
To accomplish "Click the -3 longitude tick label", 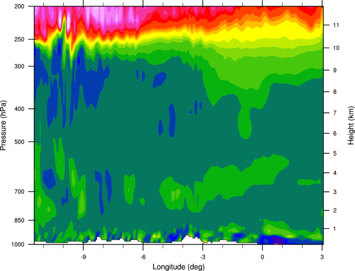I will pyautogui.click(x=203, y=257).
